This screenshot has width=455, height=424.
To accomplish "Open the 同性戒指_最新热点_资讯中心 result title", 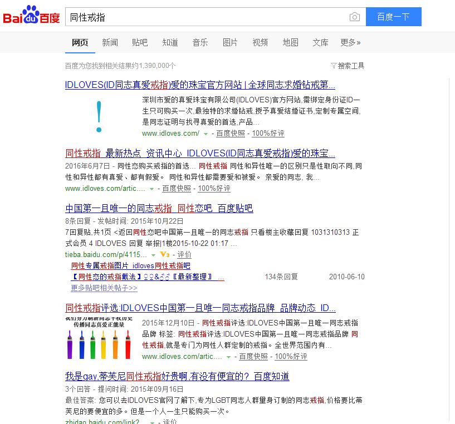I will pos(200,153).
